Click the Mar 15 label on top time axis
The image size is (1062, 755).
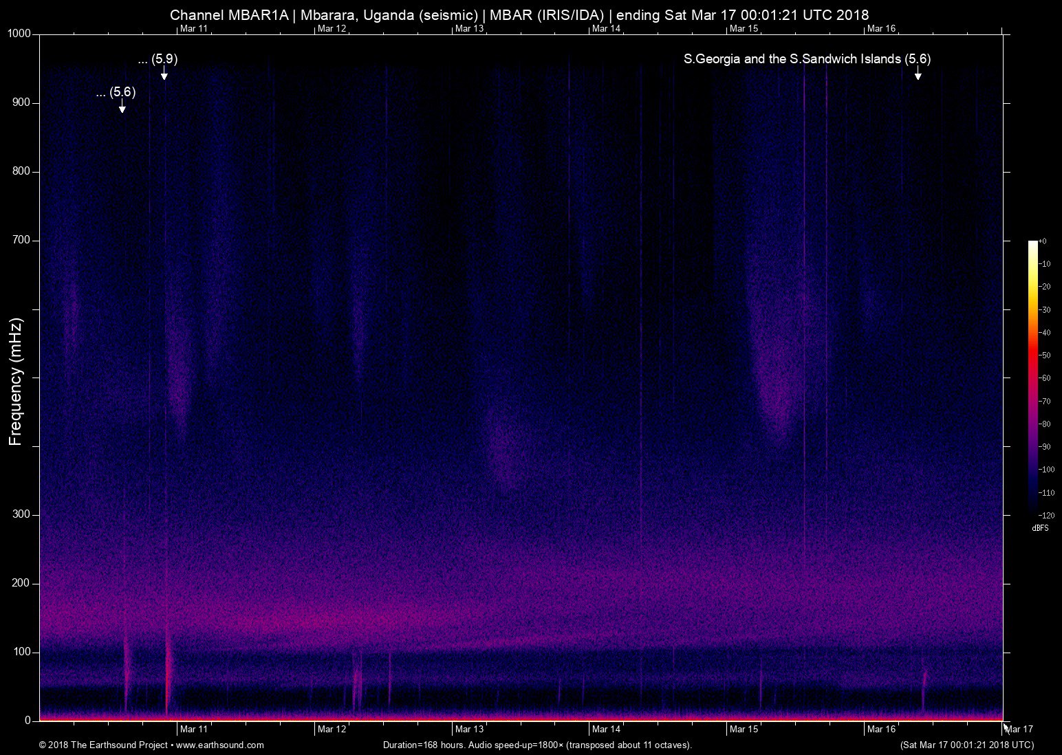[x=744, y=28]
